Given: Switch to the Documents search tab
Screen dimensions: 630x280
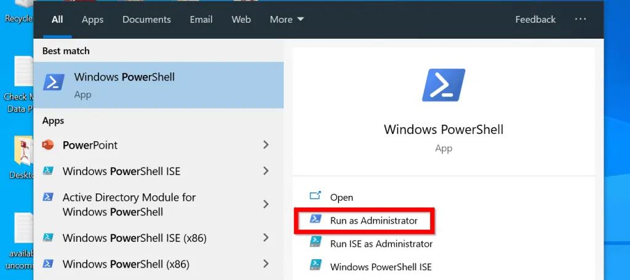Looking at the screenshot, I should coord(146,19).
